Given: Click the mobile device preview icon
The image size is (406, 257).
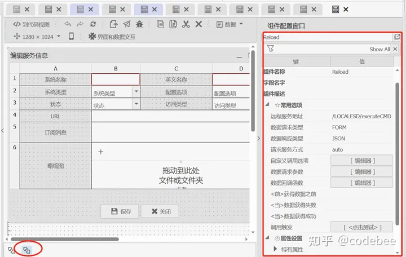Looking at the screenshot, I should pyautogui.click(x=72, y=36).
